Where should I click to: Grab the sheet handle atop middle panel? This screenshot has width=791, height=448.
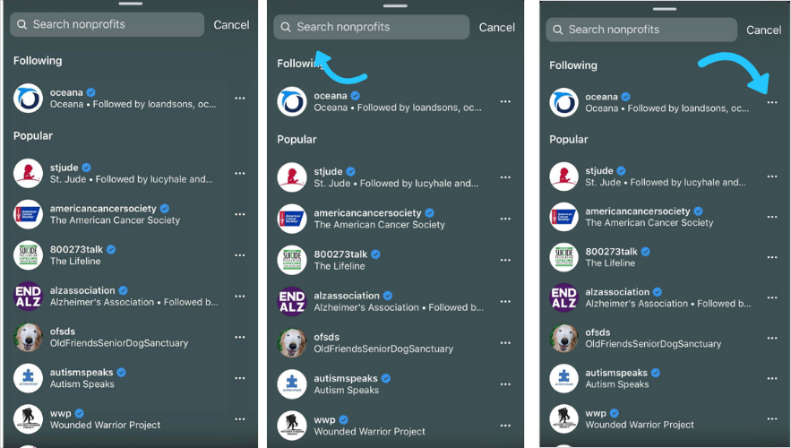click(x=395, y=6)
